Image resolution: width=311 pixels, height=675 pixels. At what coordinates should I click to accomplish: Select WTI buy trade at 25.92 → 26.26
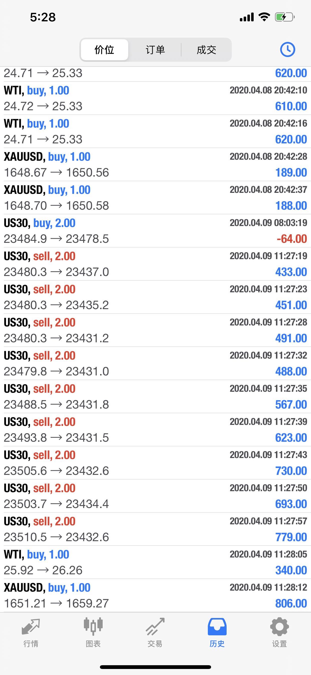click(155, 562)
